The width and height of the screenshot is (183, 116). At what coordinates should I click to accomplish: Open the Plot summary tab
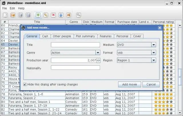[85, 36]
